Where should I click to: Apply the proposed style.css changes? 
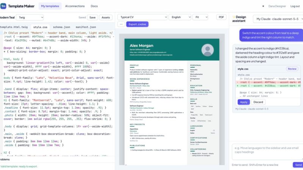click(244, 102)
